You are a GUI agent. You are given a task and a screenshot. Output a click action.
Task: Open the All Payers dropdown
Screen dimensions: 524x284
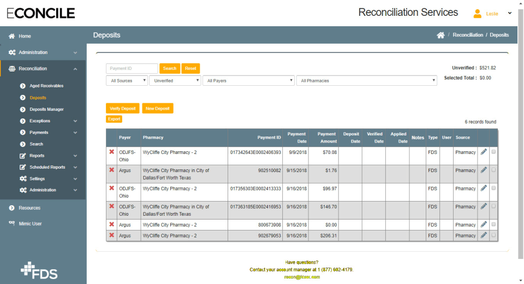click(x=248, y=81)
